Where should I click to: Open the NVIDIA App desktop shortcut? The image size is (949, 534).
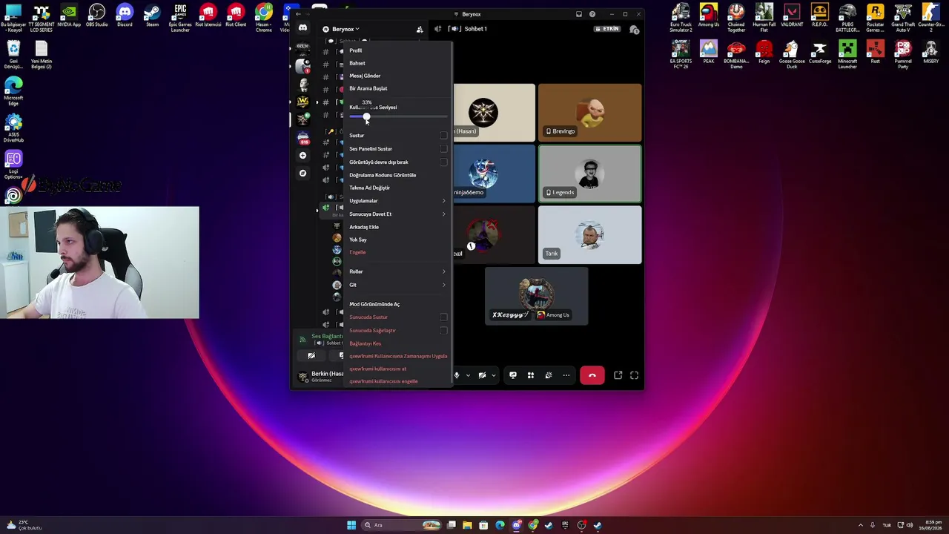pos(69,16)
